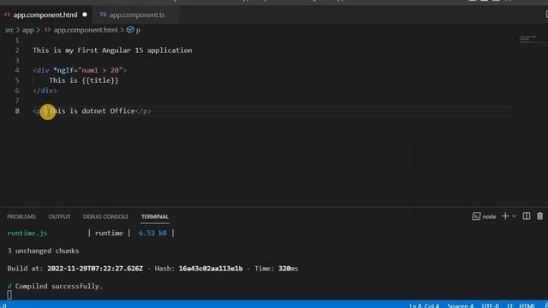The image size is (548, 308).
Task: Change indentation via Spaces: 4
Action: pos(461,305)
